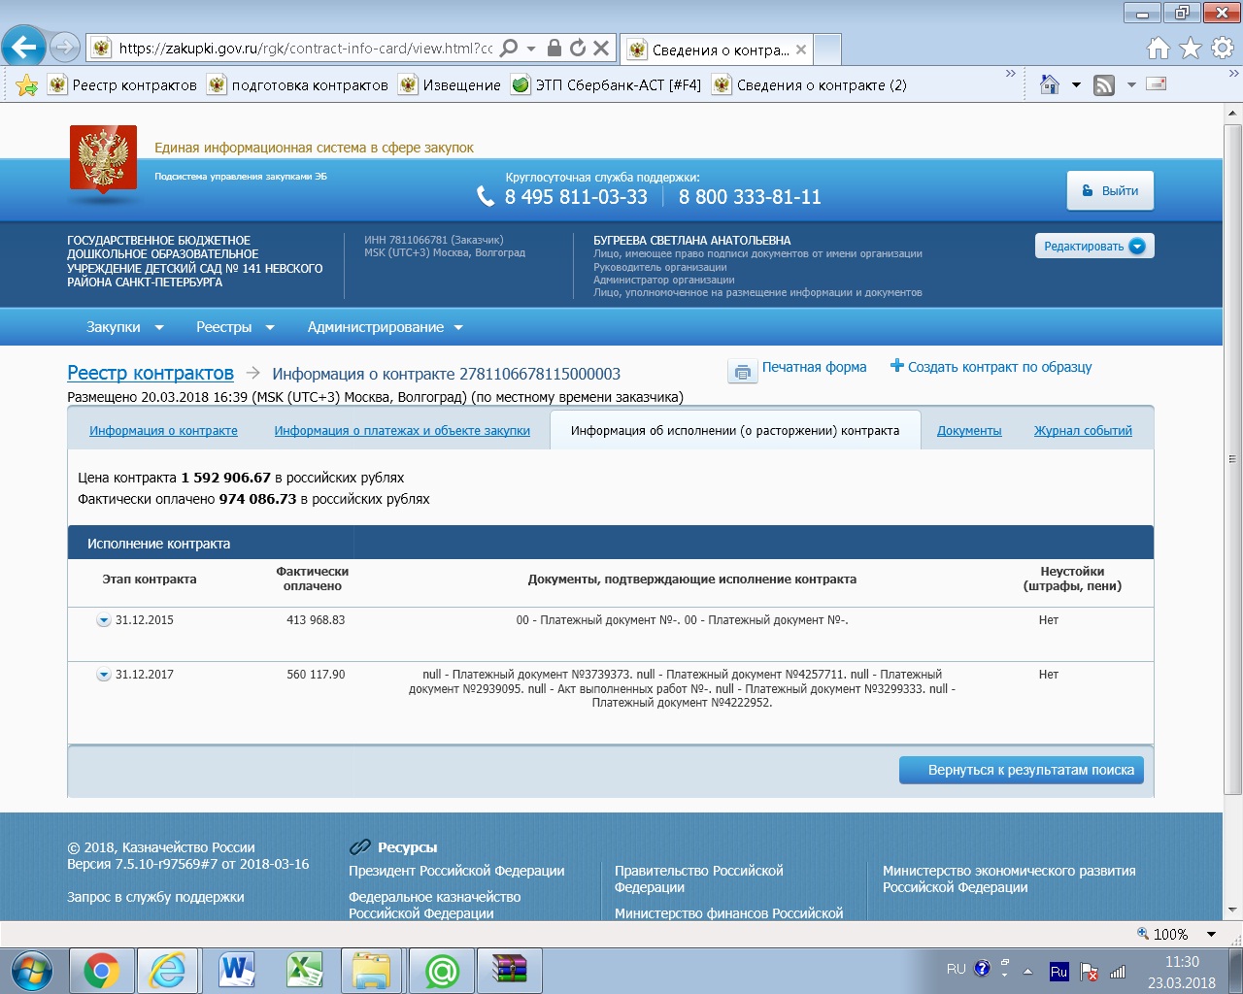1243x994 pixels.
Task: Click the lock security icon in address bar
Action: click(x=554, y=48)
